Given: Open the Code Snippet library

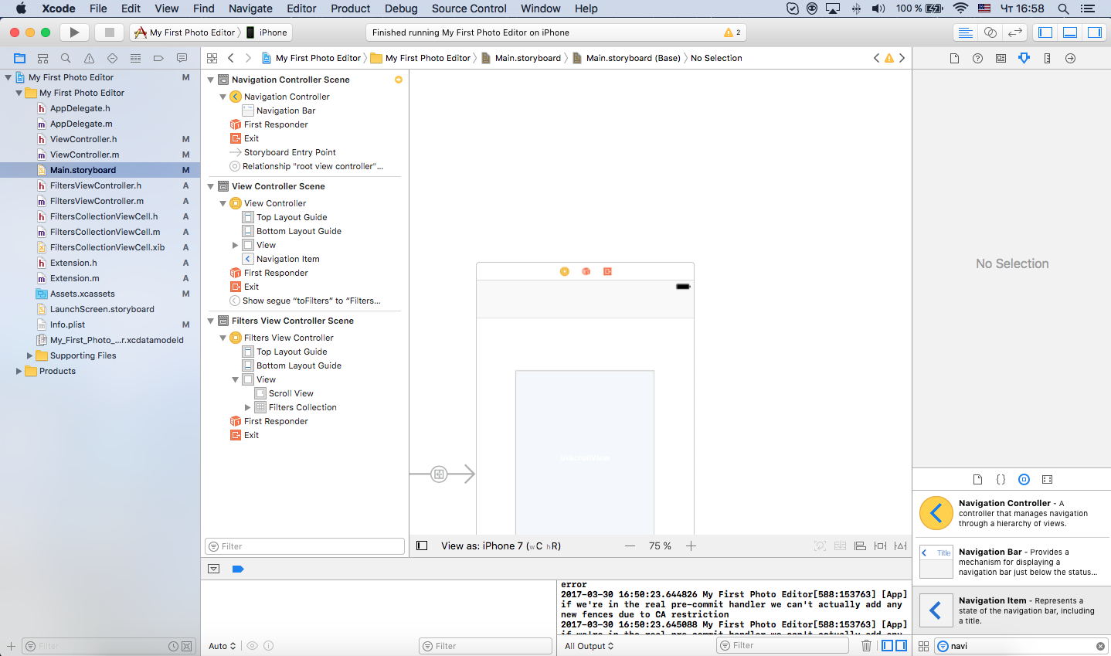Looking at the screenshot, I should pos(1001,479).
